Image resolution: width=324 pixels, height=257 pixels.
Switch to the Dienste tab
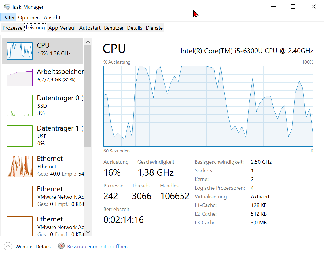click(x=154, y=28)
